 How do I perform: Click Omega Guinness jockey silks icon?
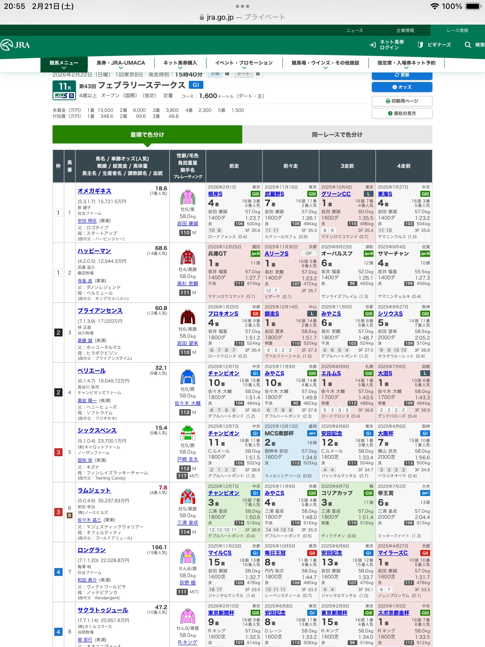(x=188, y=197)
